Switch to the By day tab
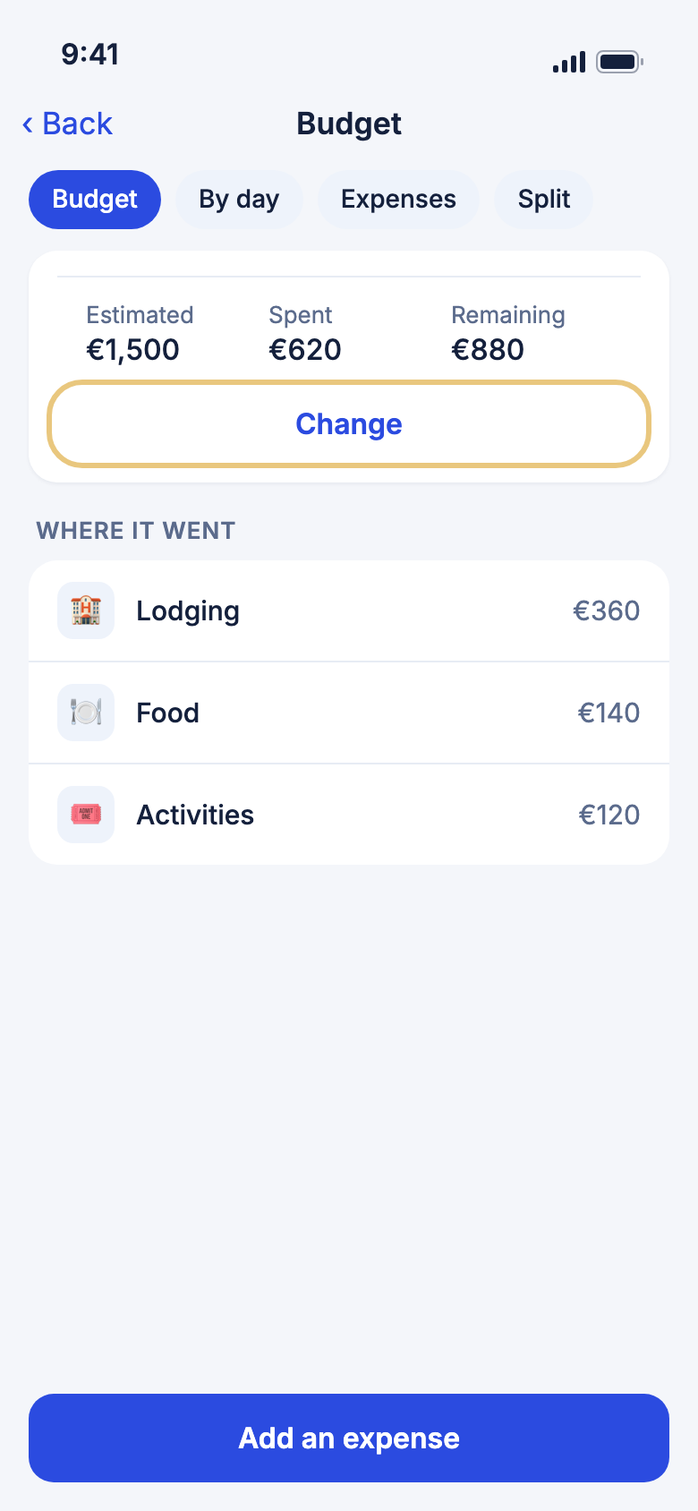The height and width of the screenshot is (1511, 698). pyautogui.click(x=239, y=200)
